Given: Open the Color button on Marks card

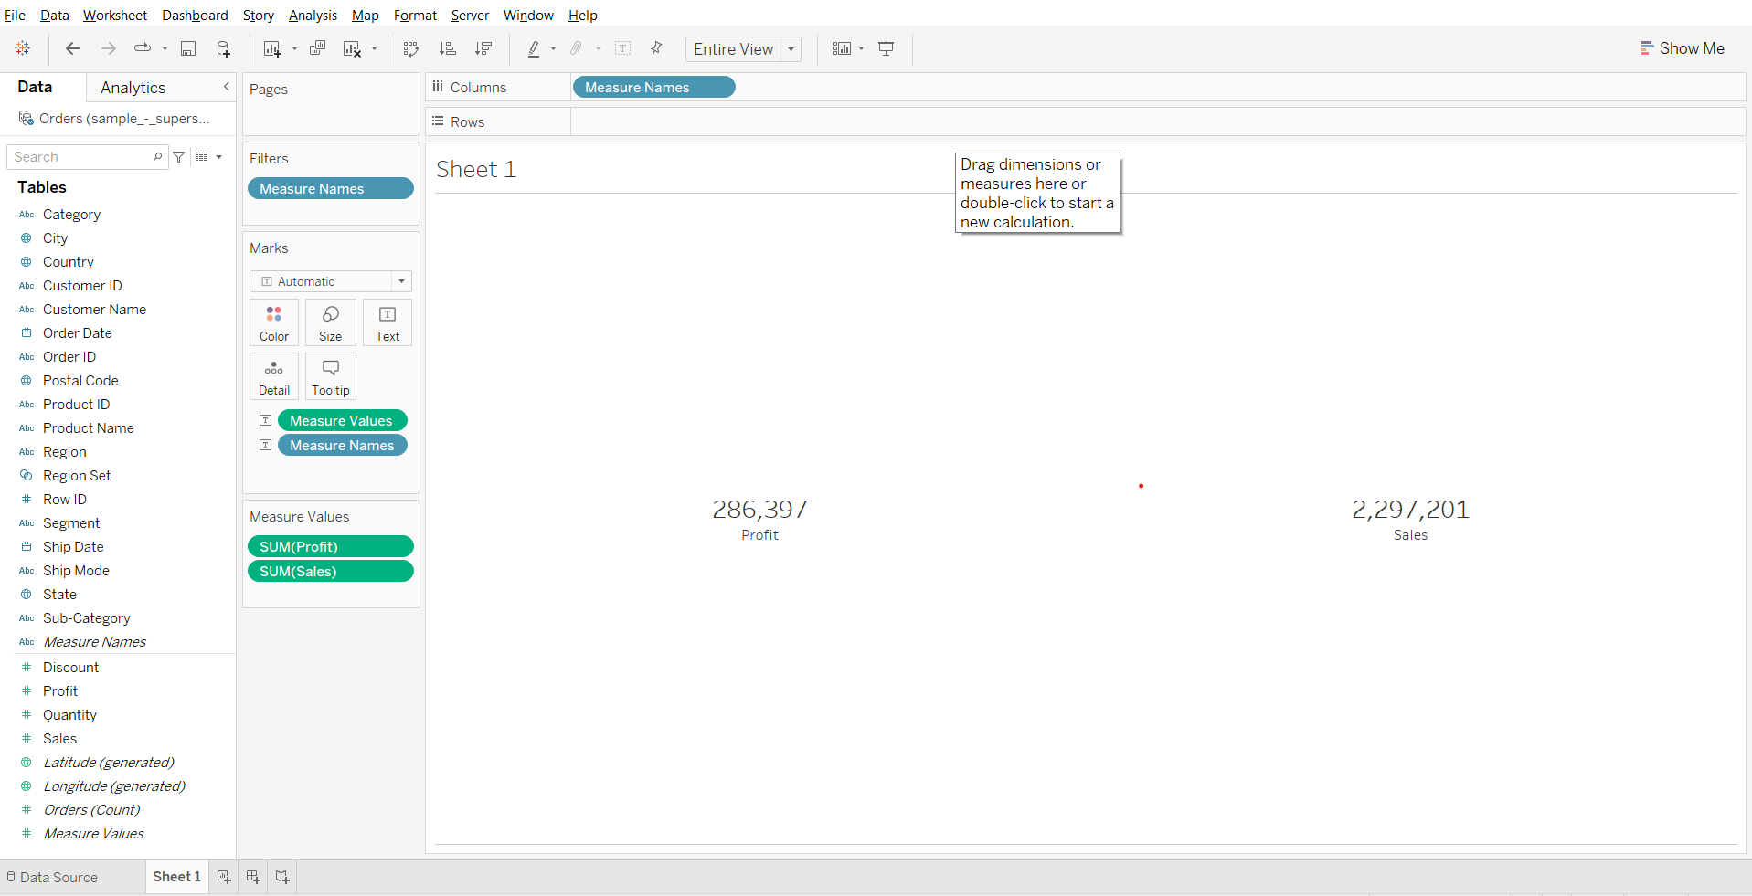Looking at the screenshot, I should [273, 322].
